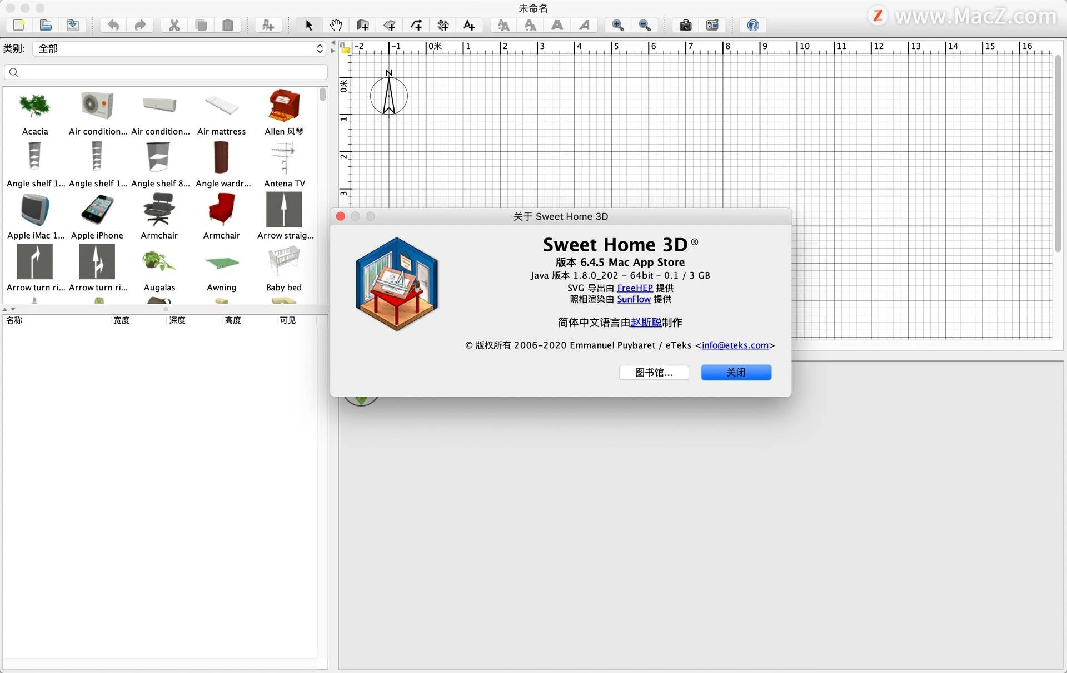The height and width of the screenshot is (673, 1067).
Task: Expand catalog panel using down arrow
Action: 13,309
